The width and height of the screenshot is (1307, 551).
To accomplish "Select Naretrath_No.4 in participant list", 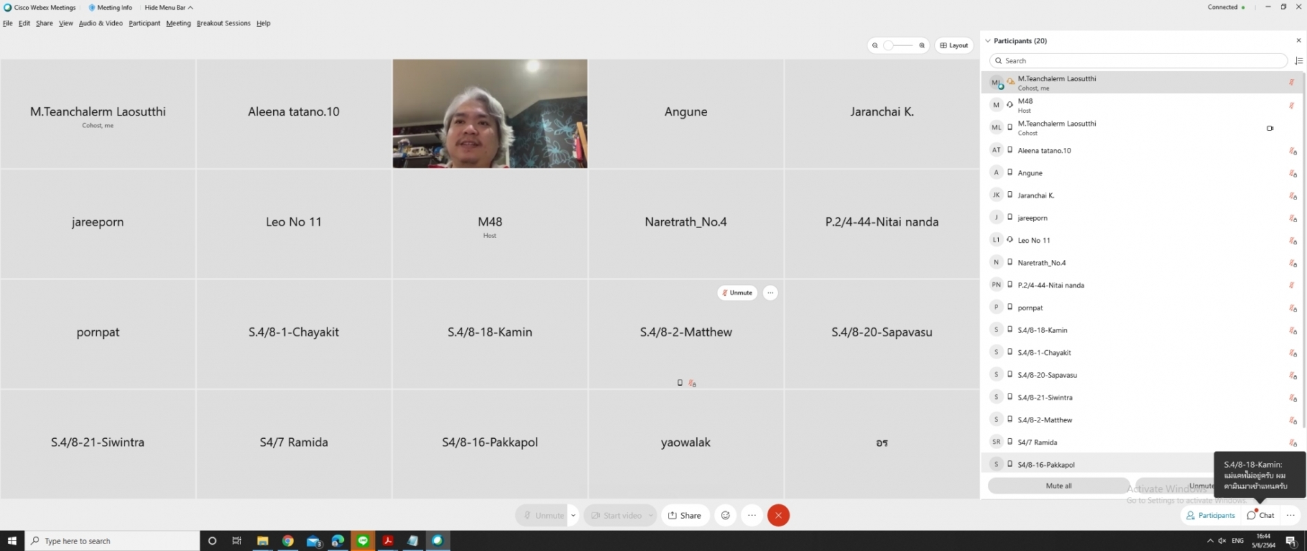I will 1142,263.
